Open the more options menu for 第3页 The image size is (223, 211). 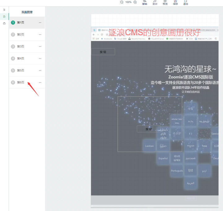(x=40, y=47)
